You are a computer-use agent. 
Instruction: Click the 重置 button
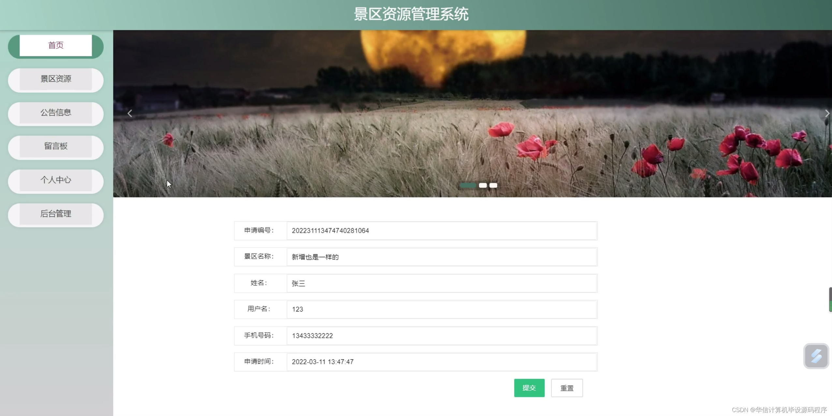[567, 388]
